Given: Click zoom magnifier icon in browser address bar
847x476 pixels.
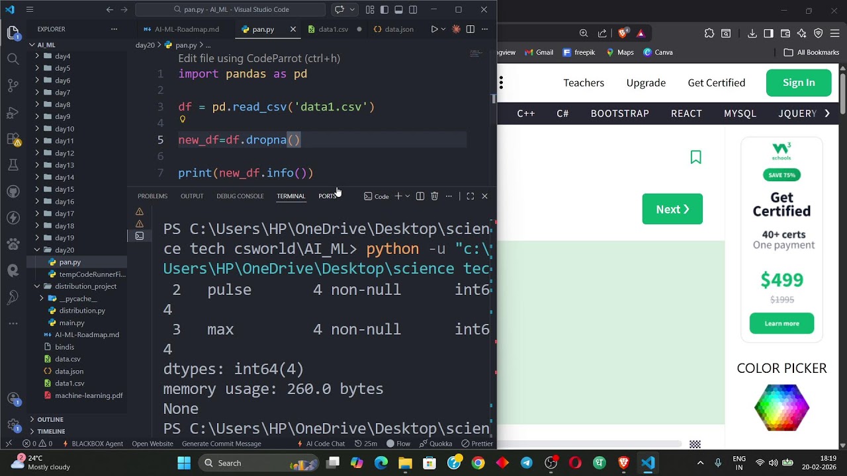Looking at the screenshot, I should tap(584, 33).
